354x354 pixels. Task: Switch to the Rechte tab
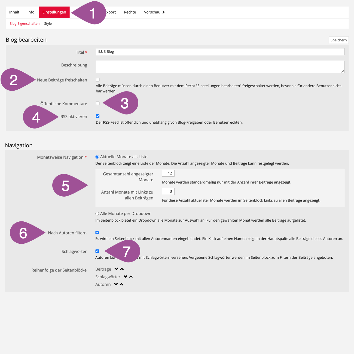point(130,12)
